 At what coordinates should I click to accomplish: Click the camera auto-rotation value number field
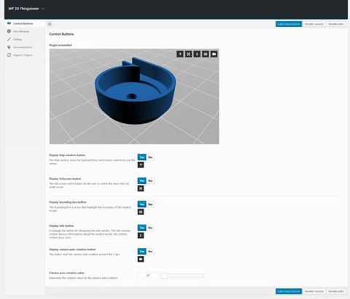[148, 276]
